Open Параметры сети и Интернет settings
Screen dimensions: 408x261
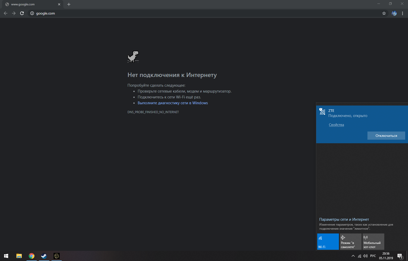coord(344,219)
